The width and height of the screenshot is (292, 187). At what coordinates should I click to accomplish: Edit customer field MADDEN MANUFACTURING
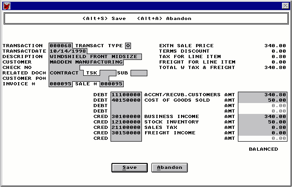coord(86,62)
